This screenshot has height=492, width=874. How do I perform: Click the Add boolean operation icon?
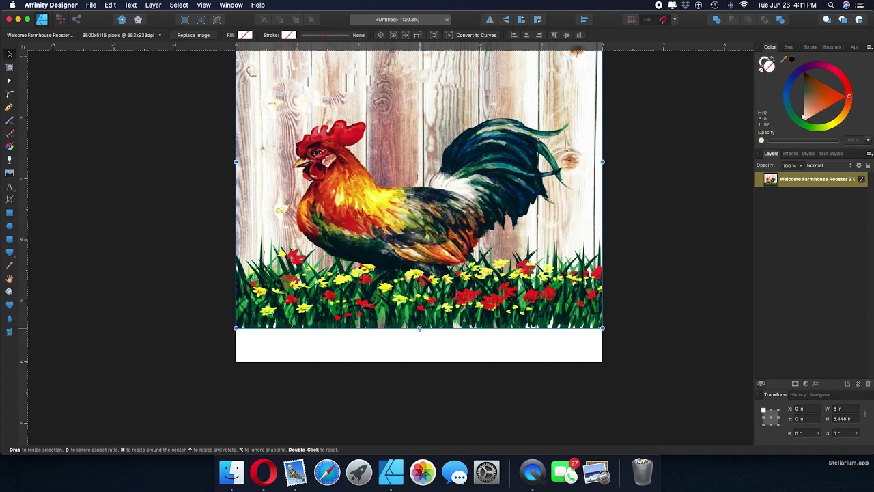(x=716, y=20)
